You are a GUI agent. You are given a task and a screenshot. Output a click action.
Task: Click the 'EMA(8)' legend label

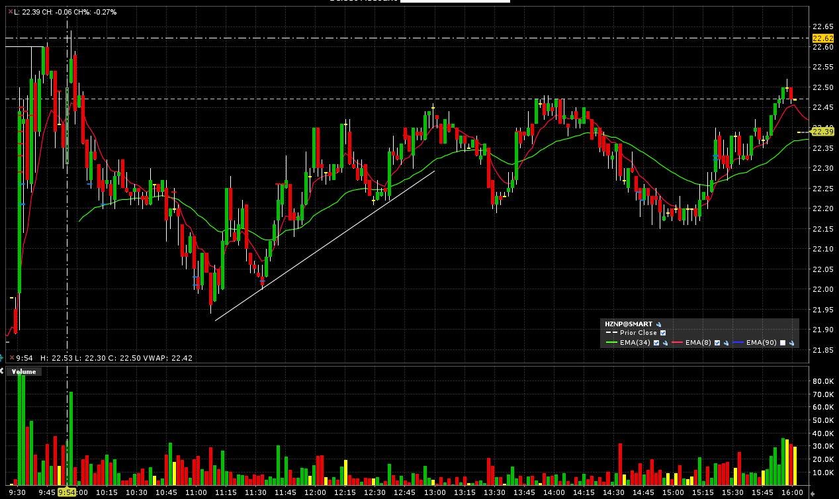(x=698, y=343)
